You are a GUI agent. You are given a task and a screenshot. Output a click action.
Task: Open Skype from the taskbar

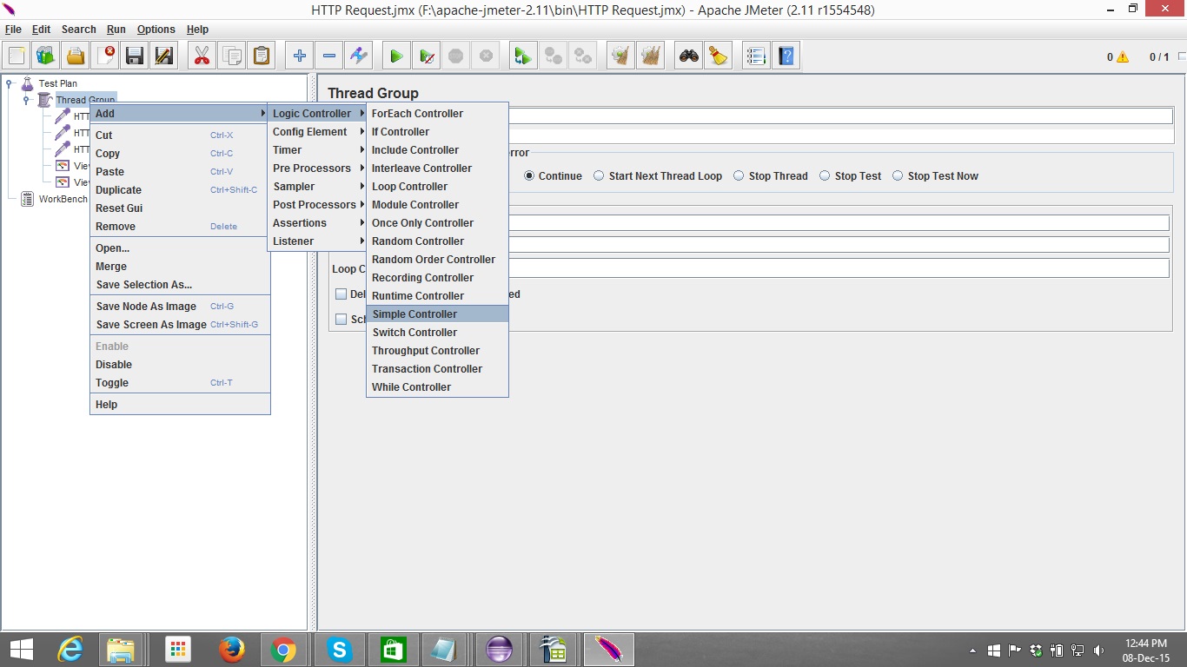[x=340, y=649]
